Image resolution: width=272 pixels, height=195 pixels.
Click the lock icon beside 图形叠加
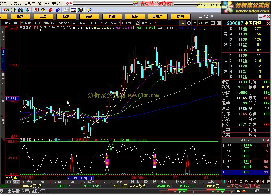click(138, 23)
